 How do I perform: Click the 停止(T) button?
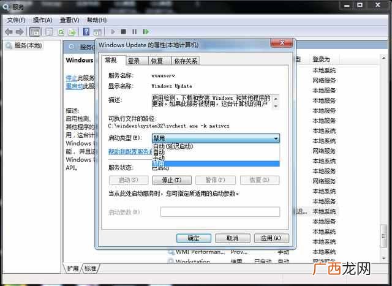pyautogui.click(x=171, y=180)
